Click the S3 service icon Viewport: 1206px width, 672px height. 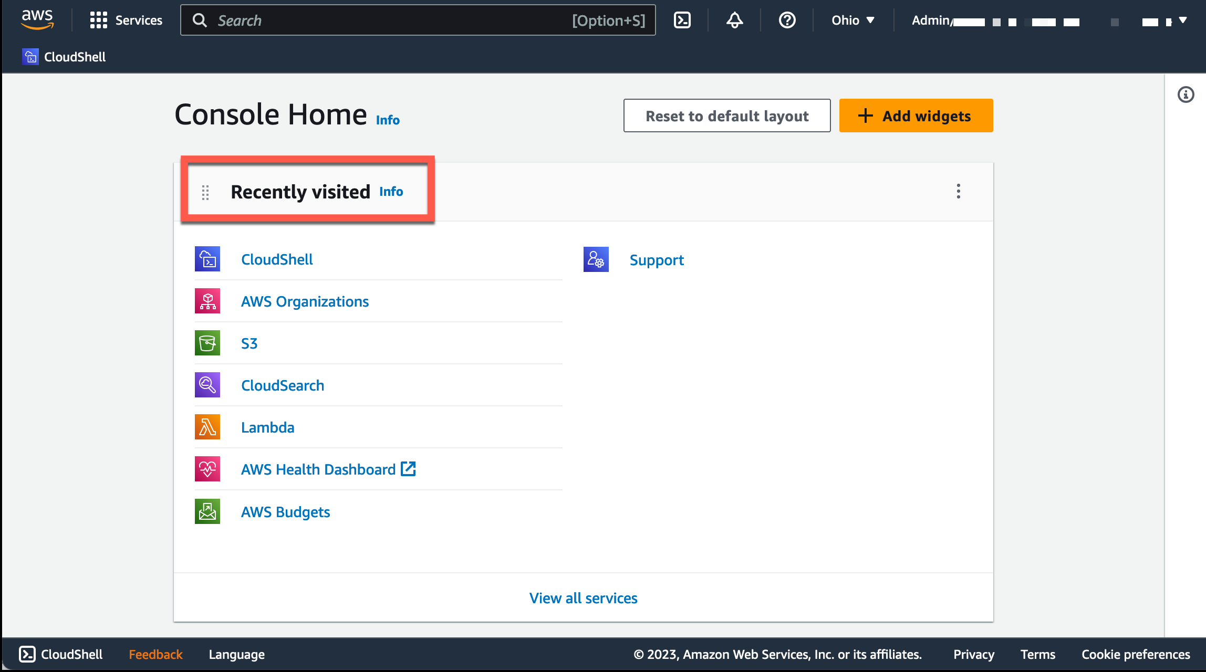pos(207,343)
